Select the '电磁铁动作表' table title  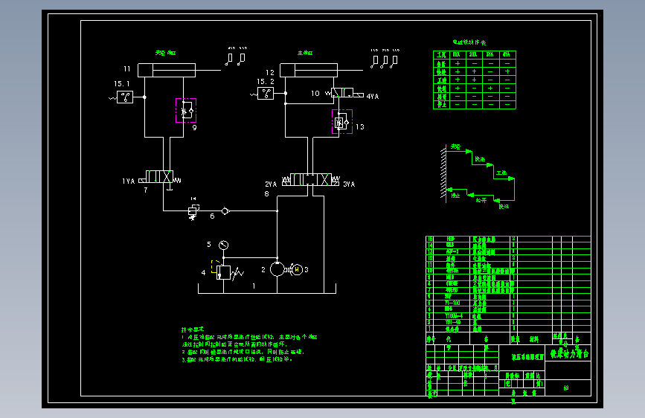click(x=469, y=42)
